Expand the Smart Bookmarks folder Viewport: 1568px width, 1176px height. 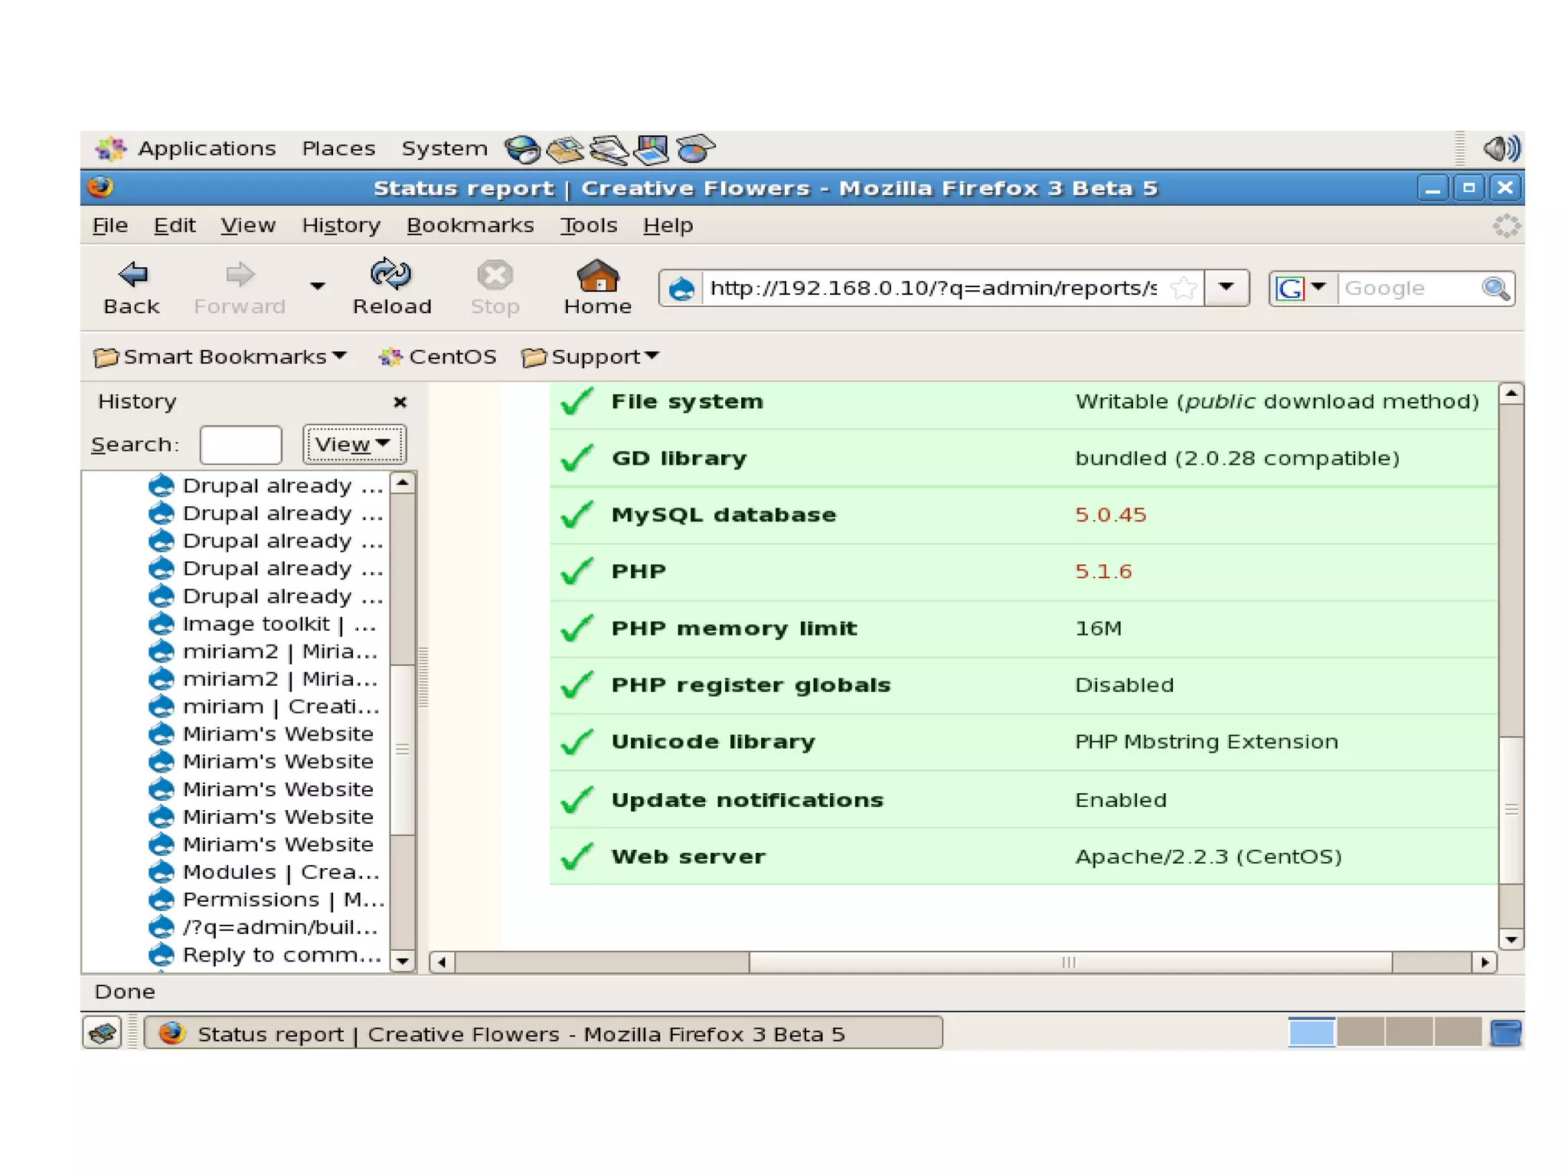pyautogui.click(x=220, y=357)
